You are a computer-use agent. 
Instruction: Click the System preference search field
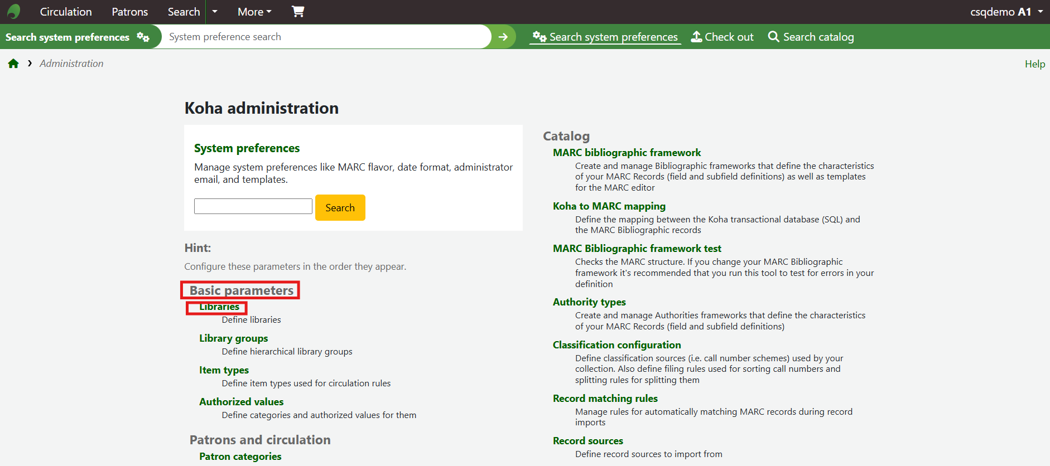coord(326,37)
